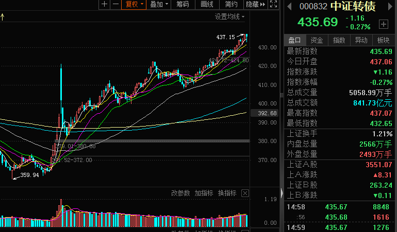Collapse side panel using 隐藏 button
The height and width of the screenshot is (232, 397).
(255, 4)
